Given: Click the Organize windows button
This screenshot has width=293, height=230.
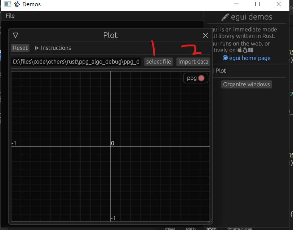Looking at the screenshot, I should [247, 84].
